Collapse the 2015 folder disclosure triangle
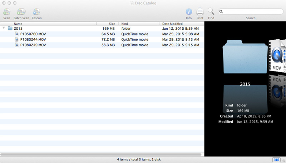The height and width of the screenshot is (163, 286). coord(4,28)
